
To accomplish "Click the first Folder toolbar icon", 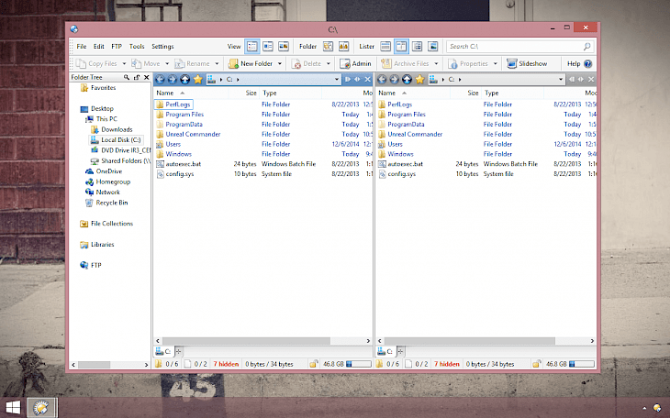I will (329, 46).
